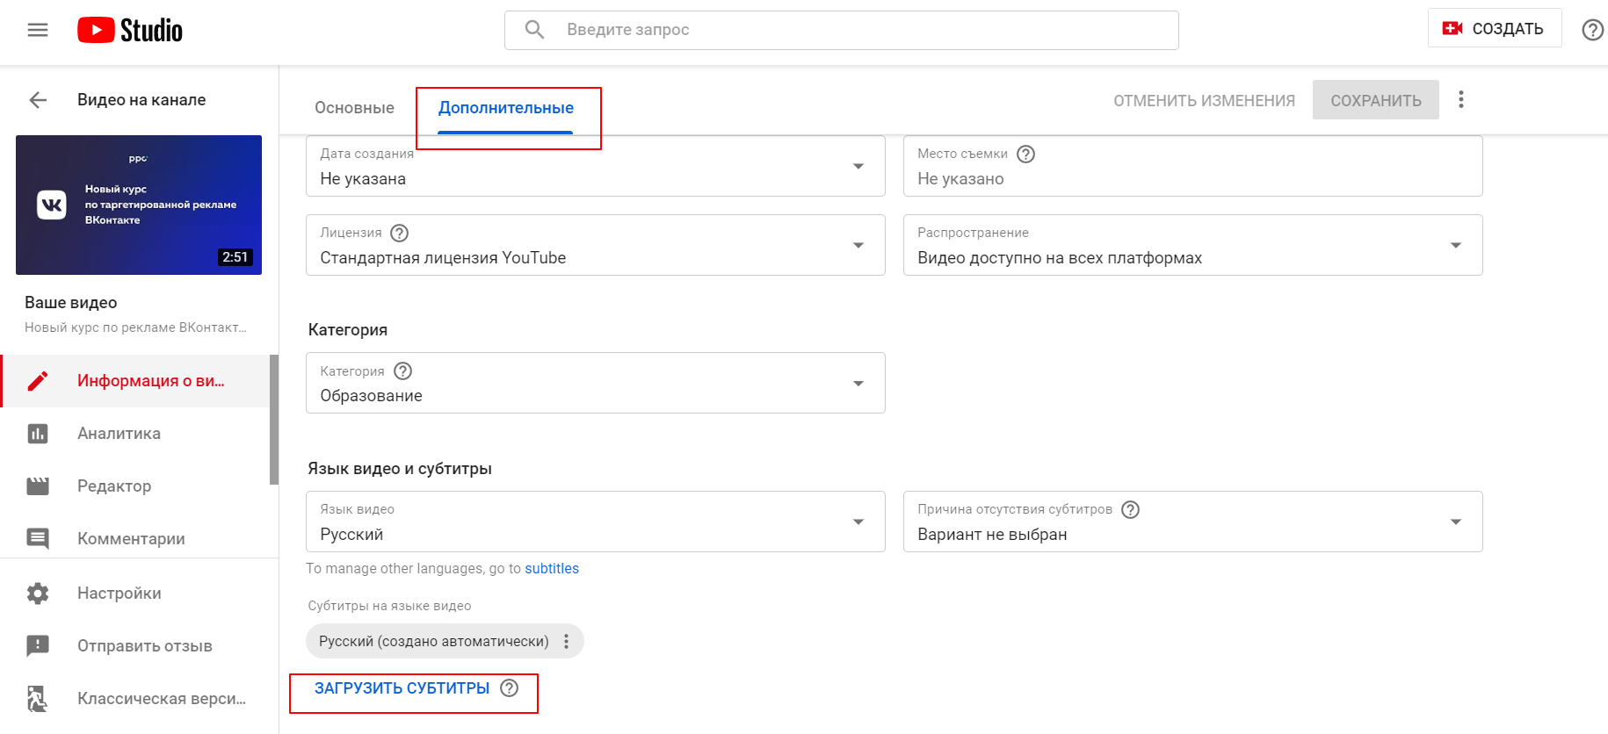Viewport: 1608px width, 734px height.
Task: Click the pencil icon for Информация о видео
Action: (x=38, y=381)
